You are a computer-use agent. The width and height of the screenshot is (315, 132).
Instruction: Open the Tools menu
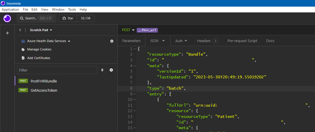pyautogui.click(x=72, y=10)
